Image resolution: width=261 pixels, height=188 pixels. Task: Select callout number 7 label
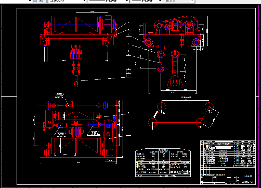tap(128, 55)
